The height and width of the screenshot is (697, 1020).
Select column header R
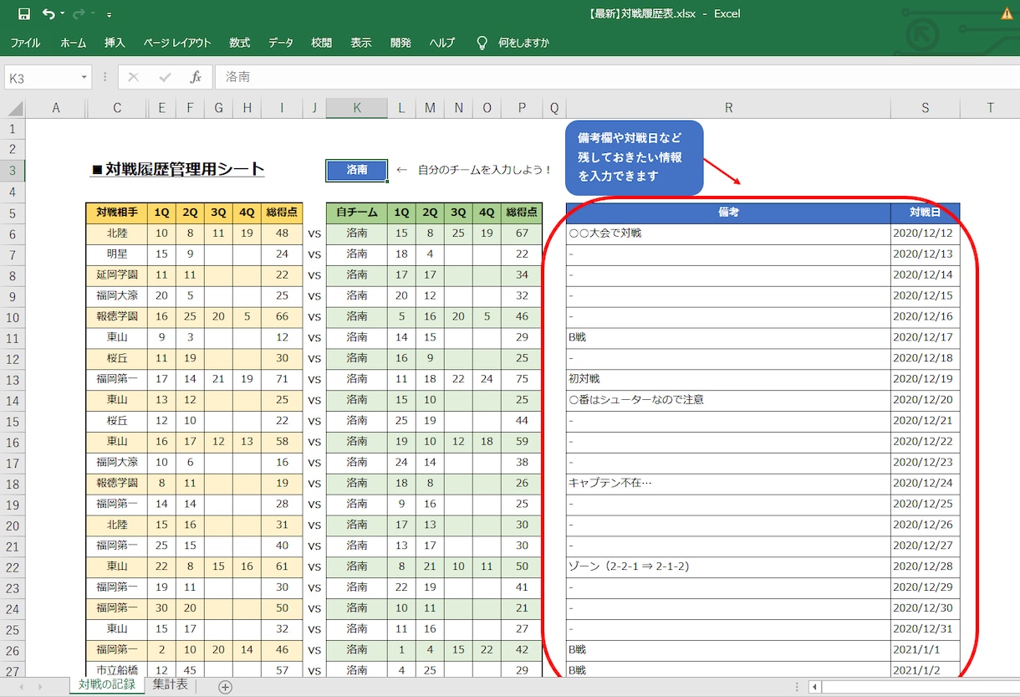click(x=728, y=108)
